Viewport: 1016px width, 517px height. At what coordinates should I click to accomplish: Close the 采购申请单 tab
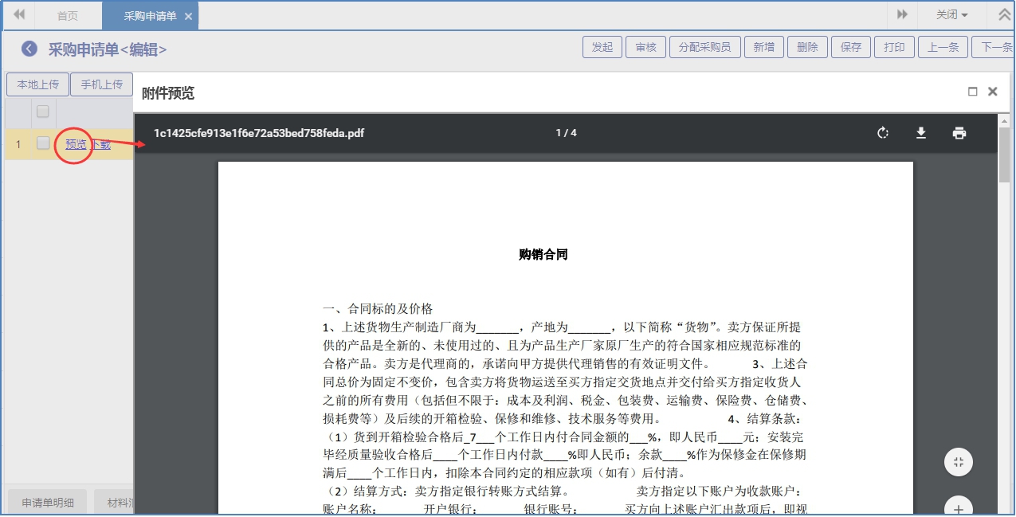[188, 16]
